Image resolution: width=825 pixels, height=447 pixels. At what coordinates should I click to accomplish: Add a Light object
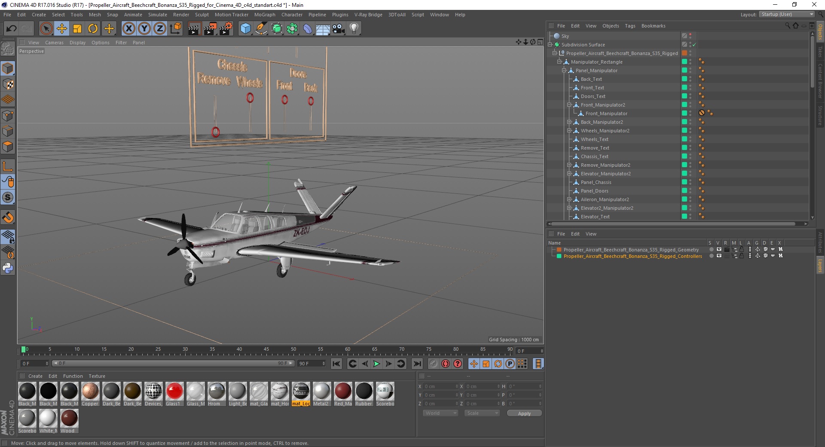click(354, 29)
